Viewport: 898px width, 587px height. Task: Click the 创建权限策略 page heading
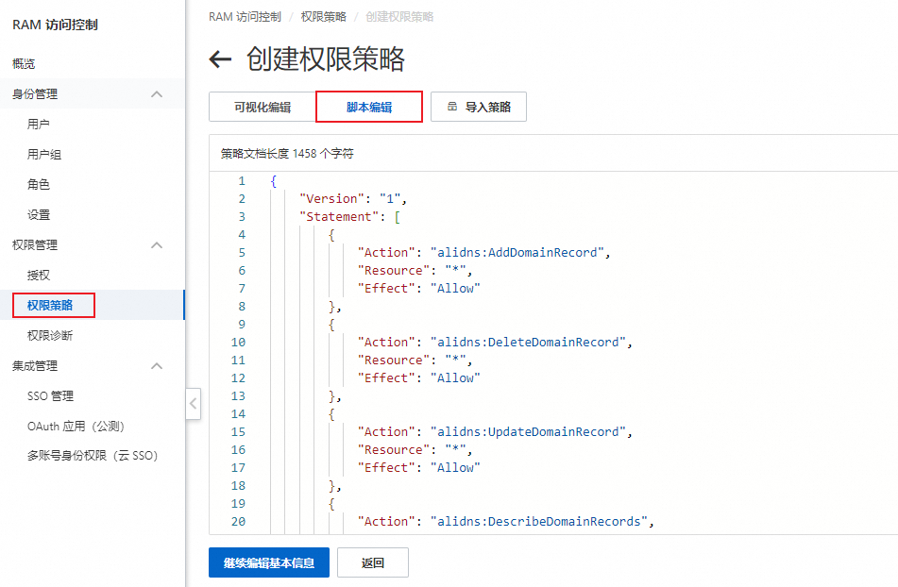coord(326,59)
